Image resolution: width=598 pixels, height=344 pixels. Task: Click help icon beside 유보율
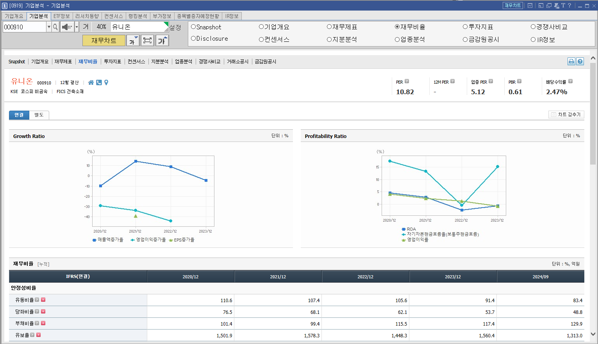point(32,335)
